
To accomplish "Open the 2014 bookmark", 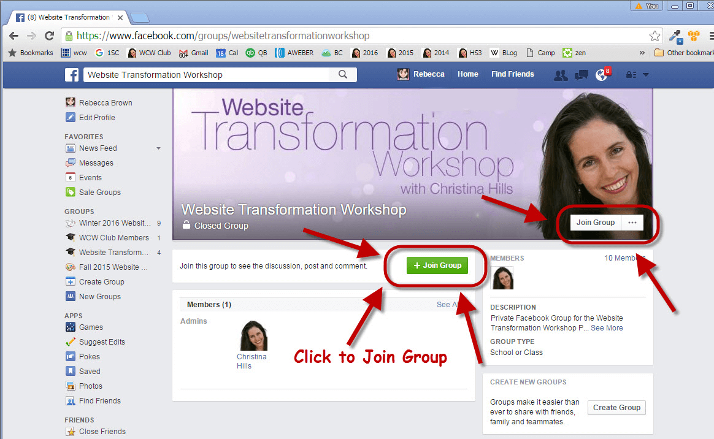I will [x=436, y=53].
